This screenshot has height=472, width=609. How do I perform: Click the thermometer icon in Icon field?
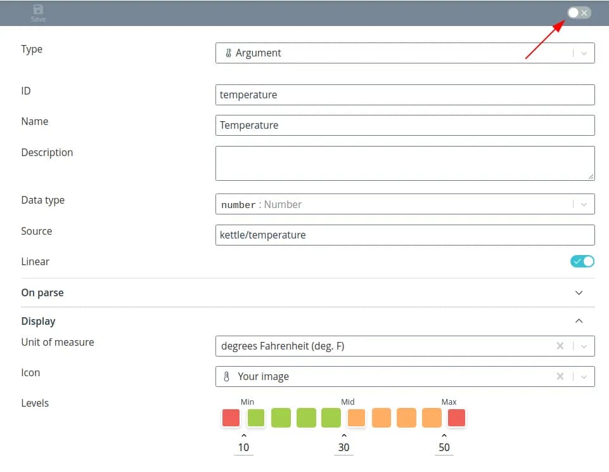pos(227,377)
